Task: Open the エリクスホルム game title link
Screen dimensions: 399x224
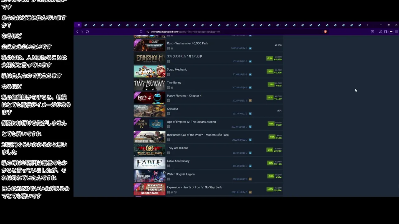Action: coord(185,56)
